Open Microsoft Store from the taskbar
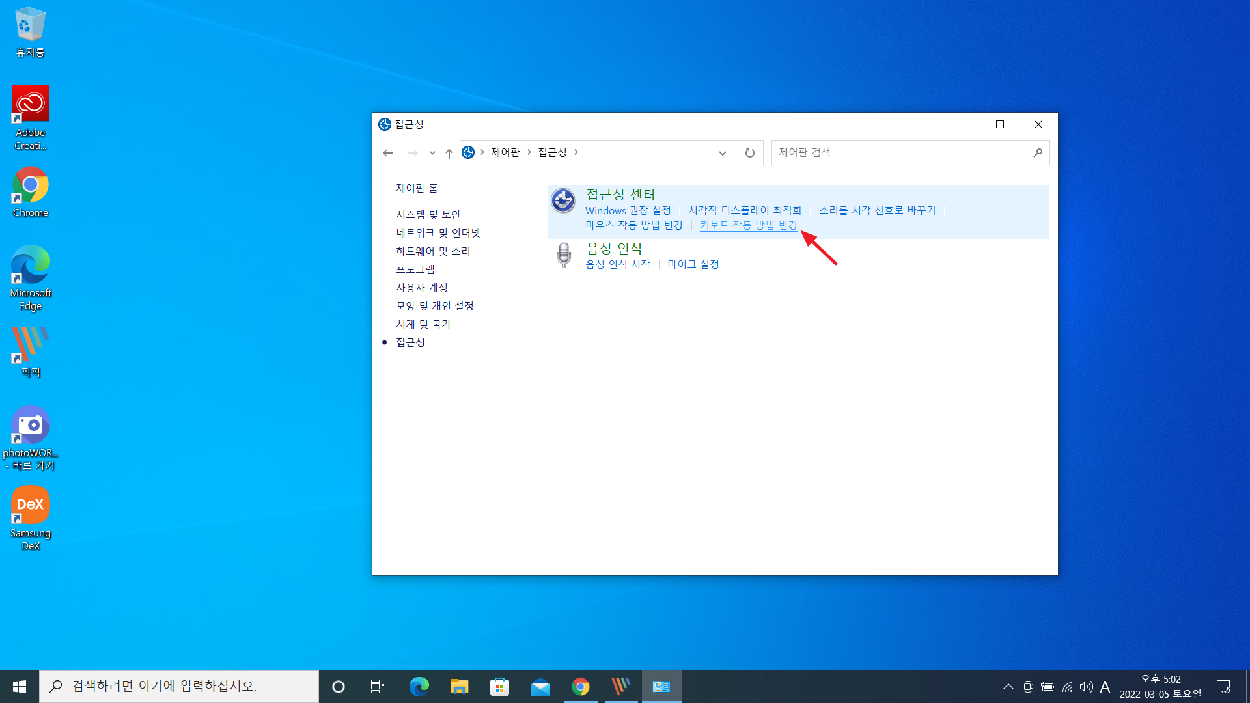Viewport: 1250px width, 703px height. coord(499,687)
